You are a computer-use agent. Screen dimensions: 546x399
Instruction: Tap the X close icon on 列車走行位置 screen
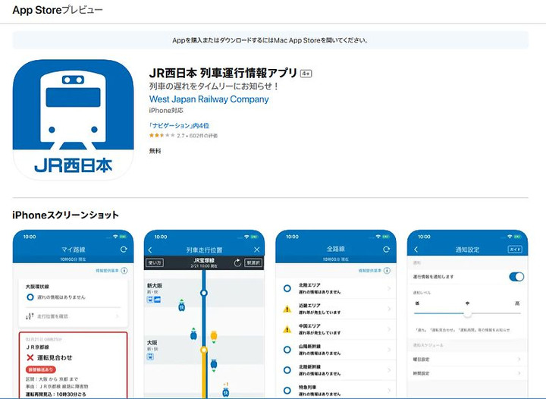pyautogui.click(x=256, y=250)
